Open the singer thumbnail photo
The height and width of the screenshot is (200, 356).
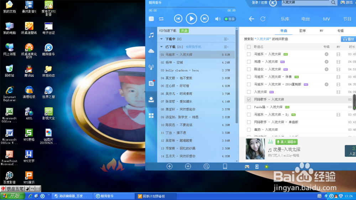255,149
